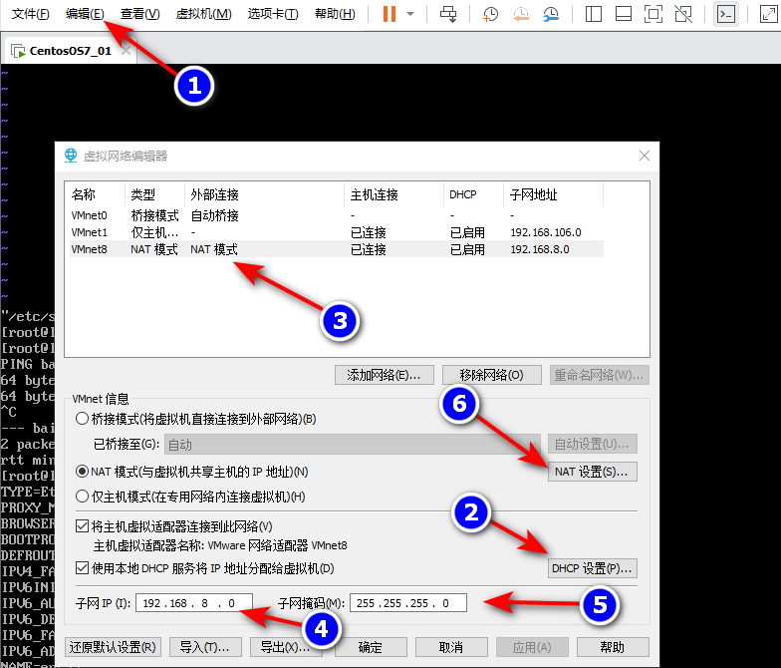Select the NAT 模式 radio button
Image resolution: width=781 pixels, height=668 pixels.
point(82,472)
